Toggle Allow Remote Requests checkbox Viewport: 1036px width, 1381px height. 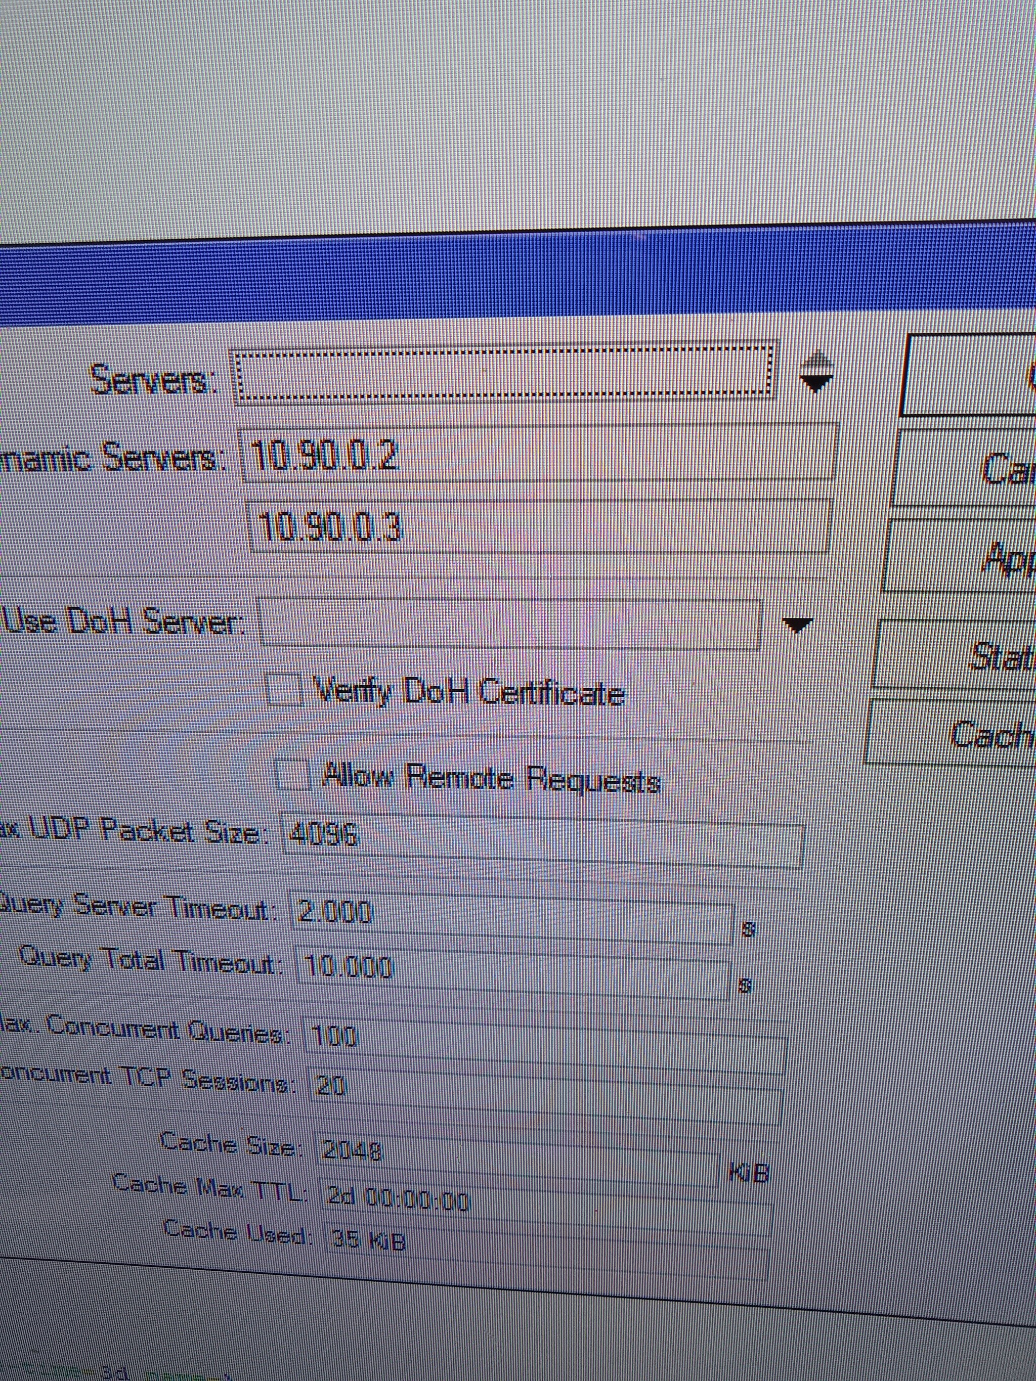(293, 774)
